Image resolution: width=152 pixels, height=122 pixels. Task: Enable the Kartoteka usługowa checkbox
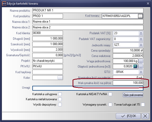[x=60, y=94]
